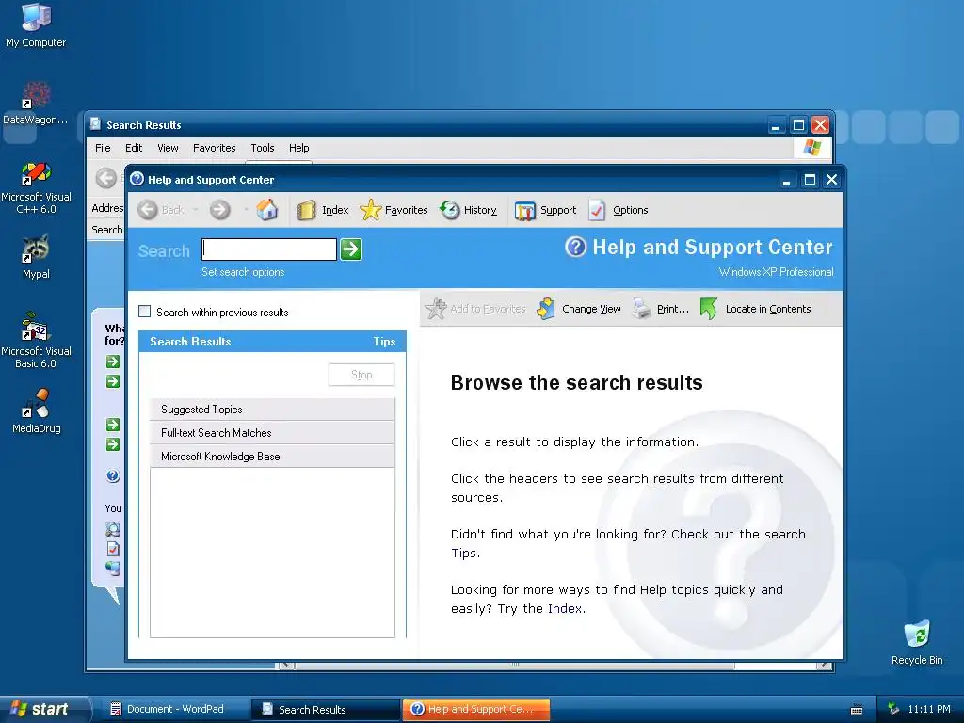Click Add to Favorites icon
The height and width of the screenshot is (723, 964).
coord(436,309)
